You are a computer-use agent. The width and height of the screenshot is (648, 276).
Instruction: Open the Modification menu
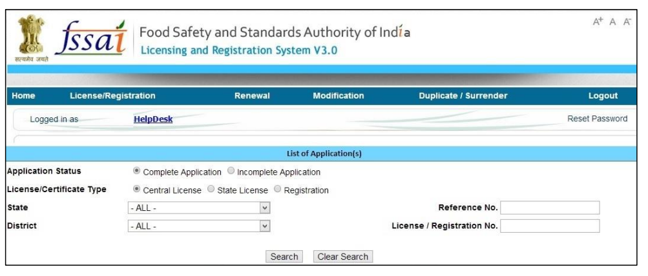(338, 96)
